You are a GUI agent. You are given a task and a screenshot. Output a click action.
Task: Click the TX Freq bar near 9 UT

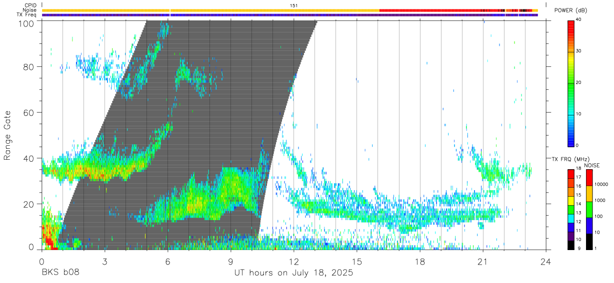tap(230, 15)
